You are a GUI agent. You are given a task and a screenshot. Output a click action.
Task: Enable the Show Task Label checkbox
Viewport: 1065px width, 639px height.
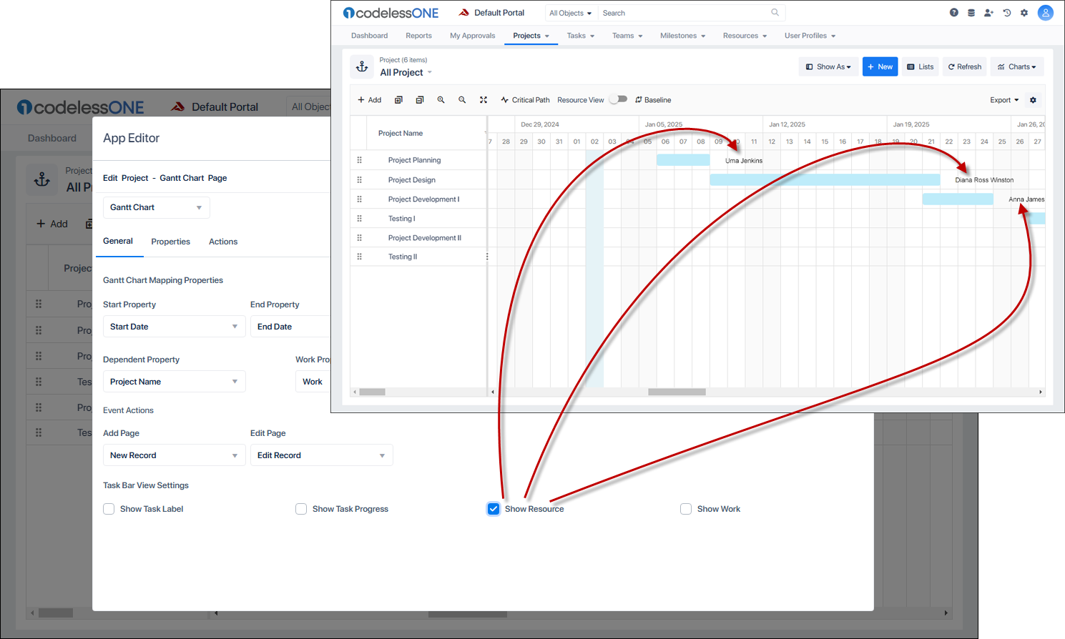click(109, 509)
